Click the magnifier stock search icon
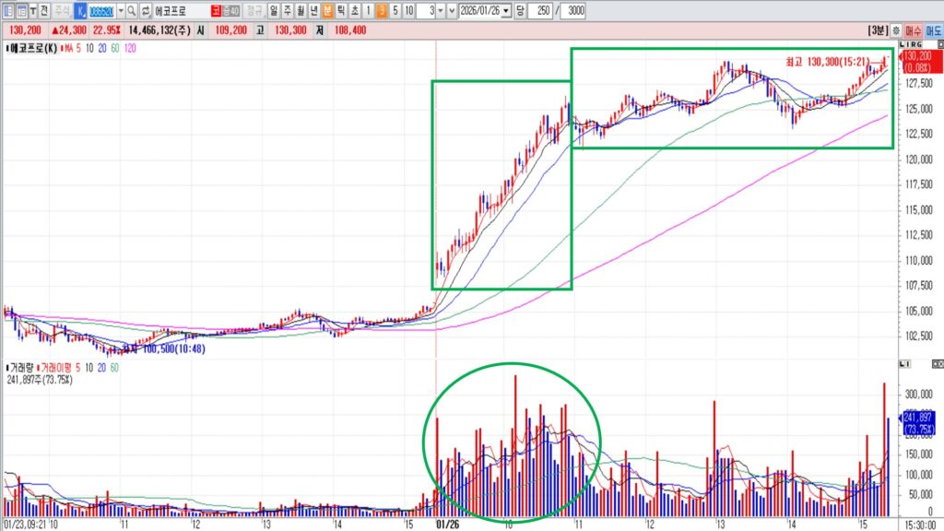 tap(132, 11)
